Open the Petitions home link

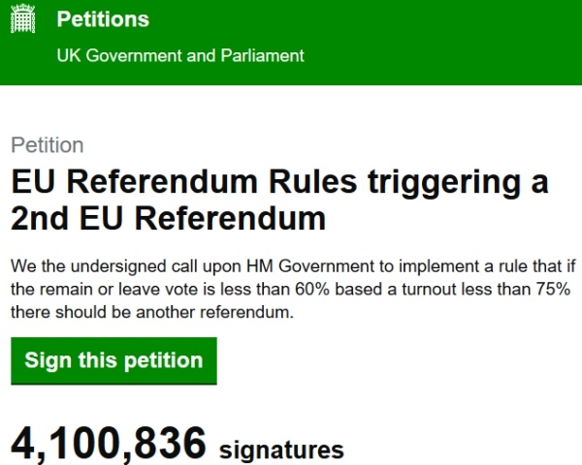click(103, 19)
